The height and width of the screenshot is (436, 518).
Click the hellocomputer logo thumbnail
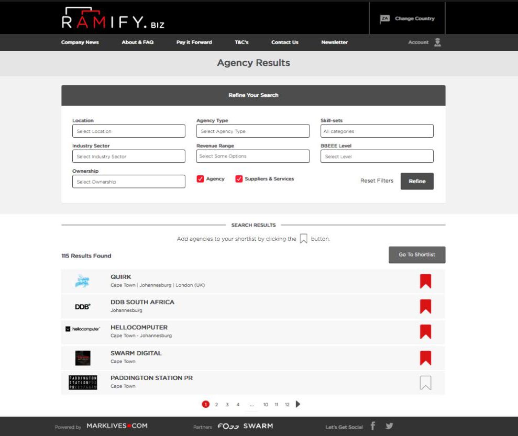tap(83, 329)
